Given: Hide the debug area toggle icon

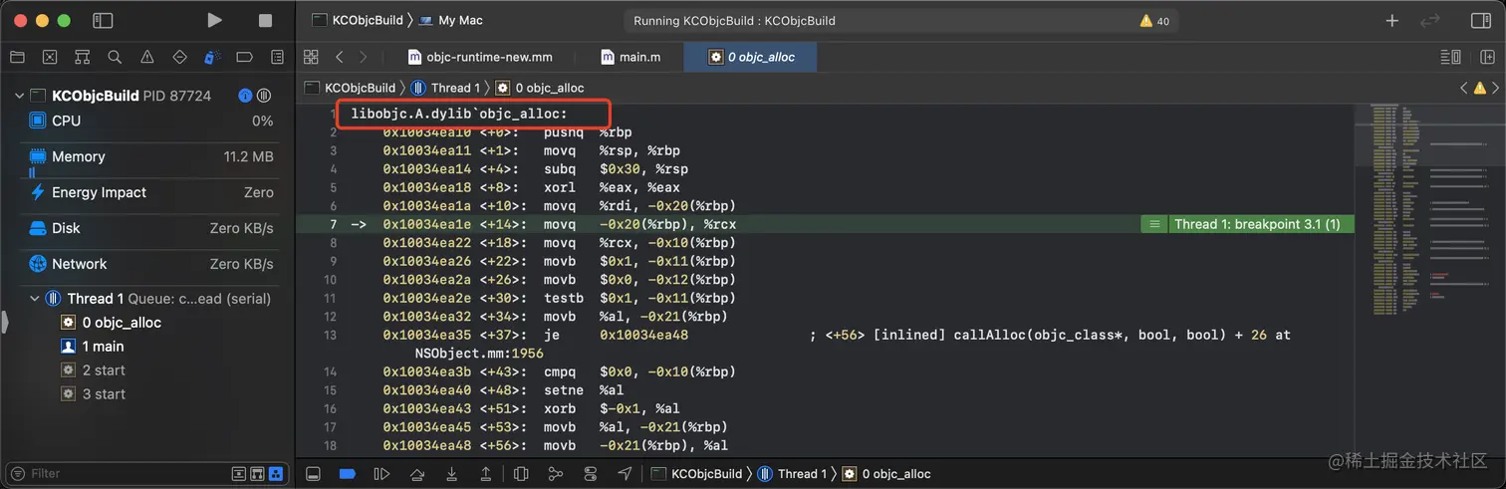Looking at the screenshot, I should point(313,474).
